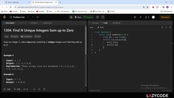Click the LeetCode logo icon

pos(5,17)
